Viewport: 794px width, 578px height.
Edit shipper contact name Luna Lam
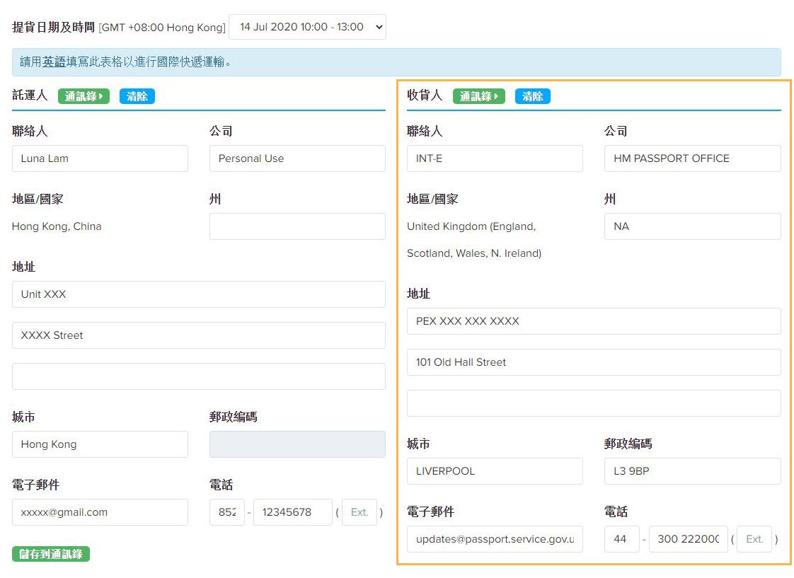(100, 158)
